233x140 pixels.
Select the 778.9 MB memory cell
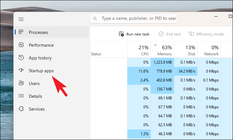coord(162,71)
